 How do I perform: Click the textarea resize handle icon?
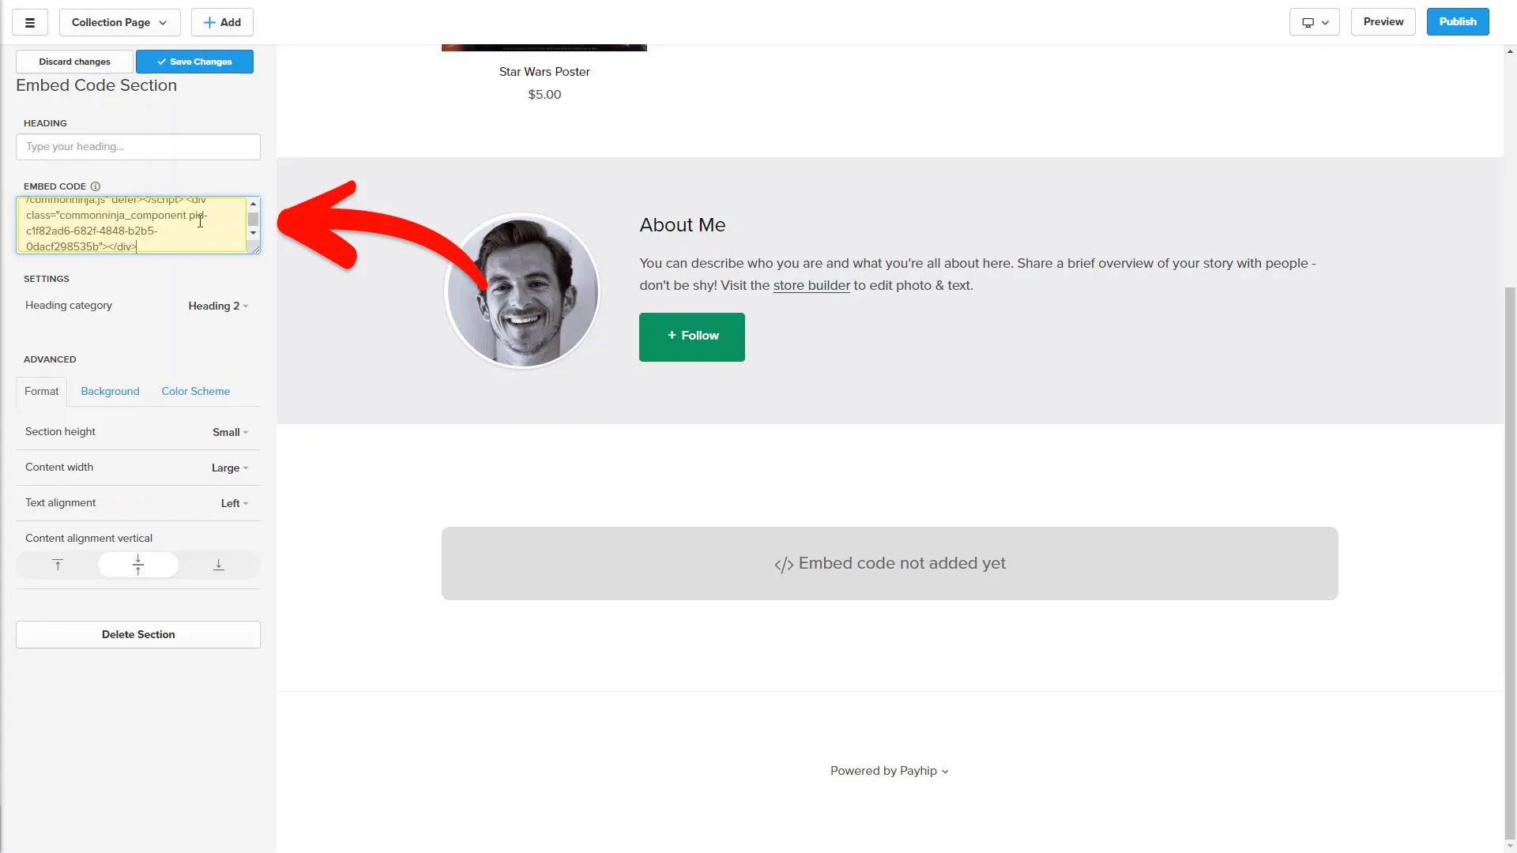254,248
